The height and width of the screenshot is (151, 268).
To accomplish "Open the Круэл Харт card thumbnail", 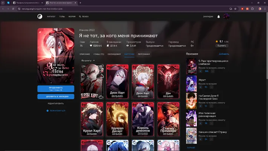I will pos(92,119).
